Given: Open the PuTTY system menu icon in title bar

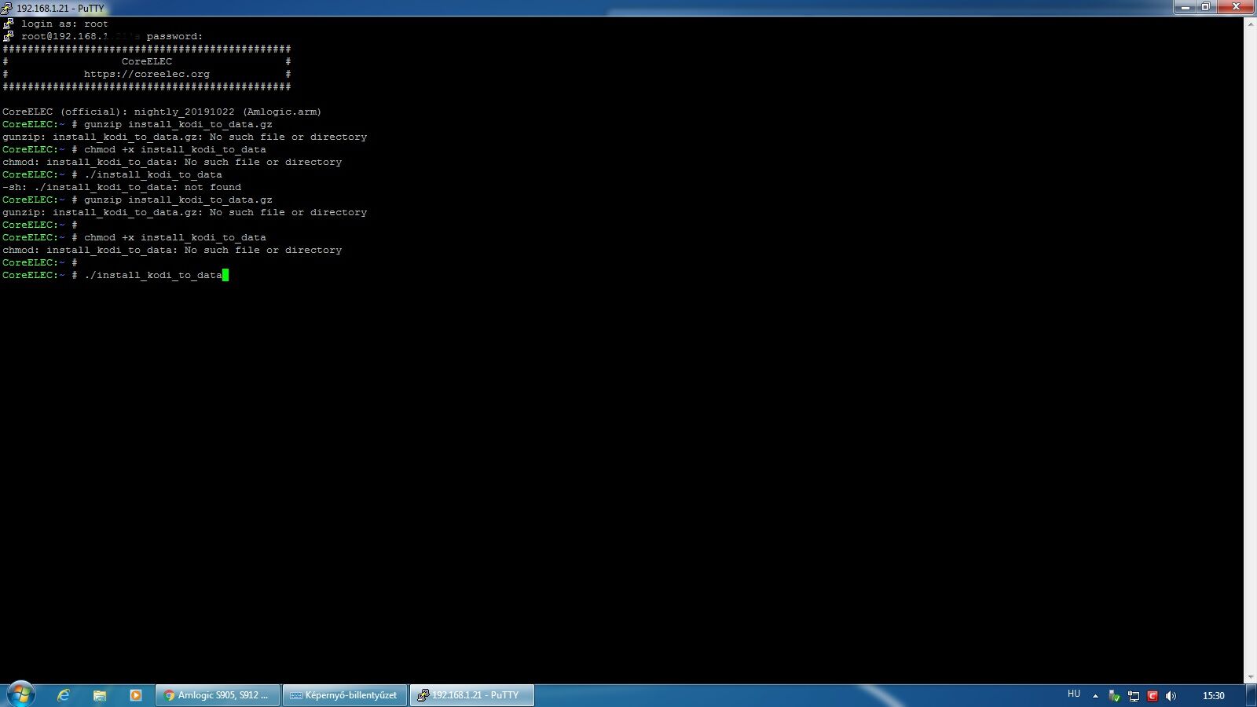Looking at the screenshot, I should click(6, 8).
